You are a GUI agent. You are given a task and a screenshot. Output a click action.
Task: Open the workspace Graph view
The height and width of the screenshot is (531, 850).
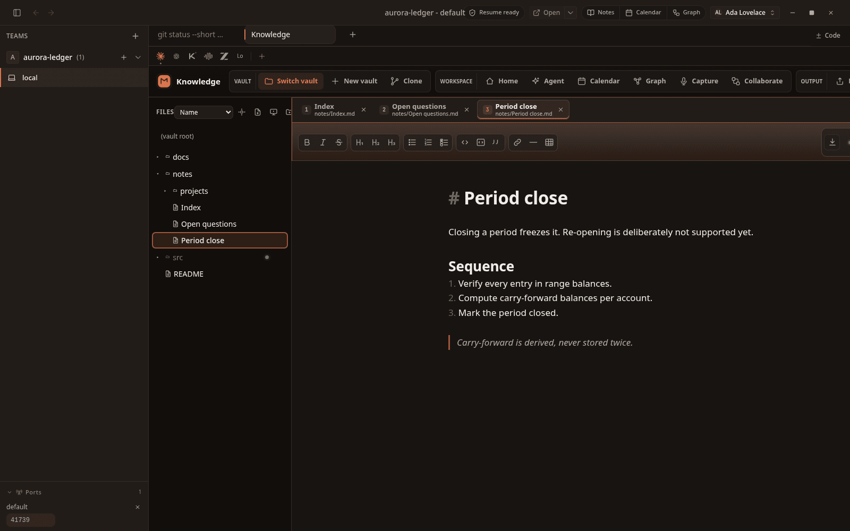[x=650, y=81]
